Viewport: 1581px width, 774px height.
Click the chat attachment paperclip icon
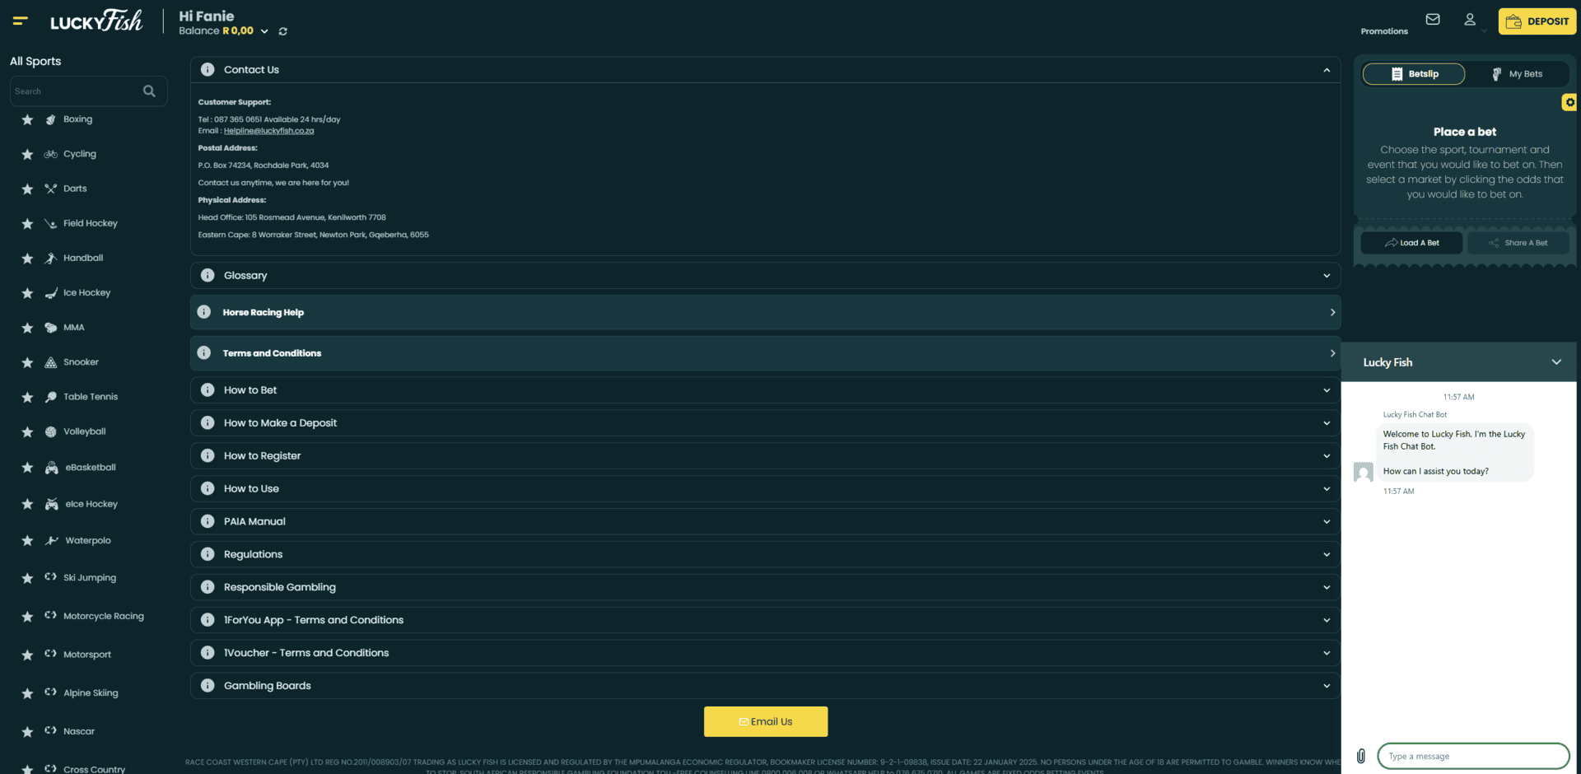pyautogui.click(x=1361, y=756)
